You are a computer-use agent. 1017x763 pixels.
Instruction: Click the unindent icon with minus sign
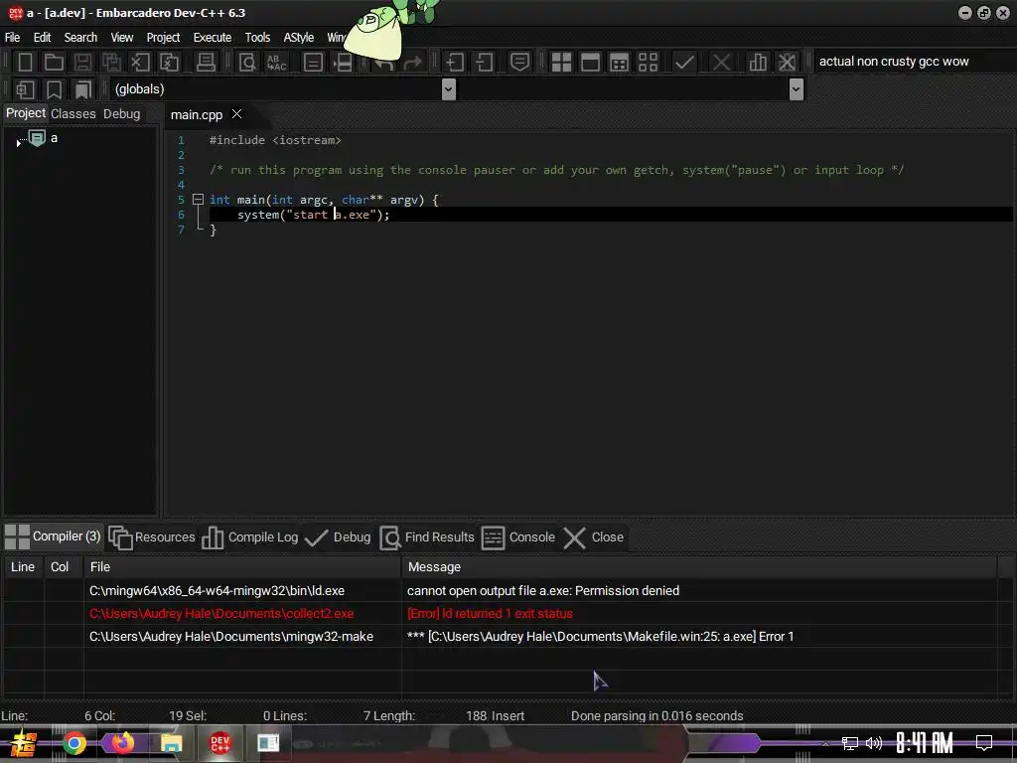484,63
